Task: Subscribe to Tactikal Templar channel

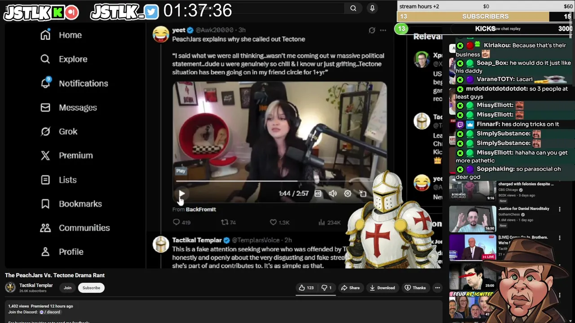Action: pos(91,288)
